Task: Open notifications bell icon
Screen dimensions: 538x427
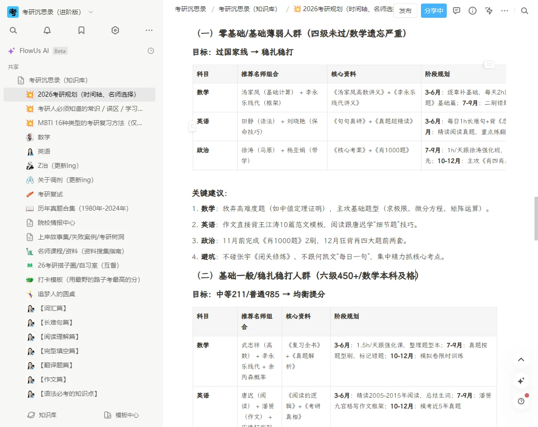Action: click(x=47, y=30)
